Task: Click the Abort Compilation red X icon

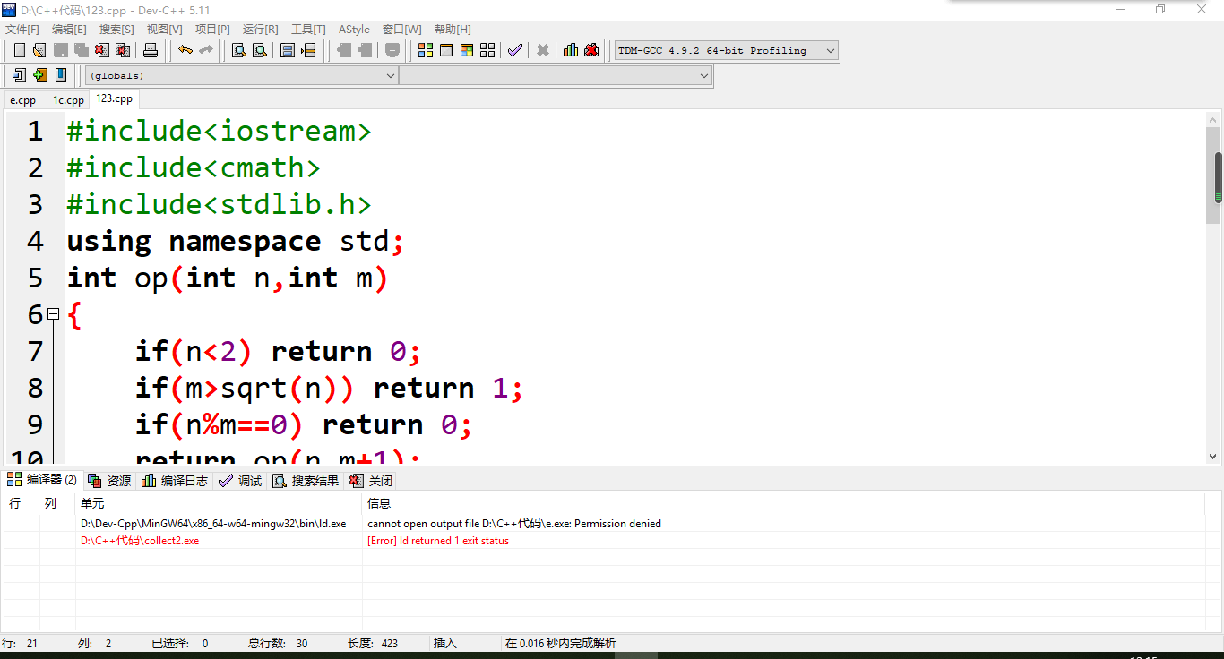Action: tap(541, 50)
